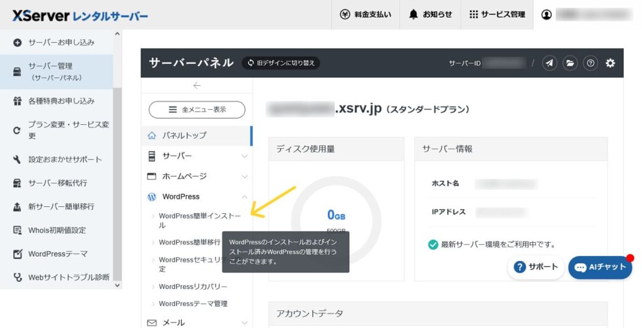Click the user account avatar icon

[x=546, y=15]
